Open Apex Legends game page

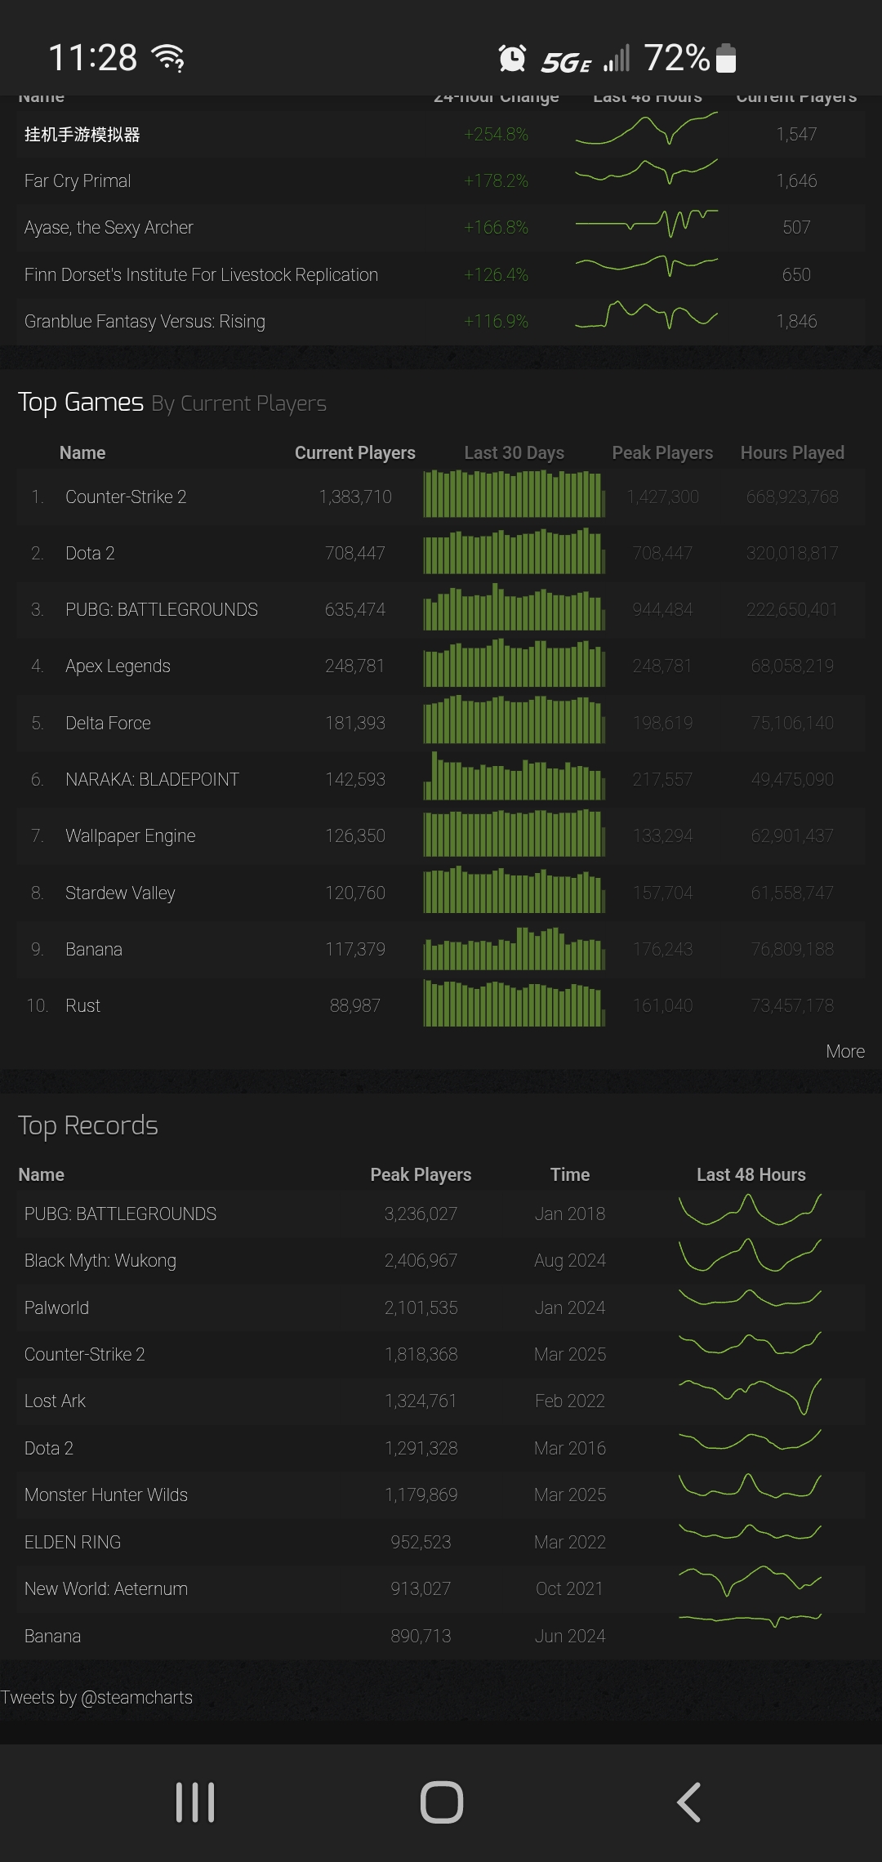(118, 666)
